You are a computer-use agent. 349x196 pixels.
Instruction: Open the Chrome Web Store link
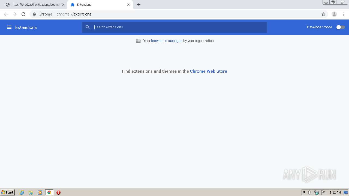(208, 71)
